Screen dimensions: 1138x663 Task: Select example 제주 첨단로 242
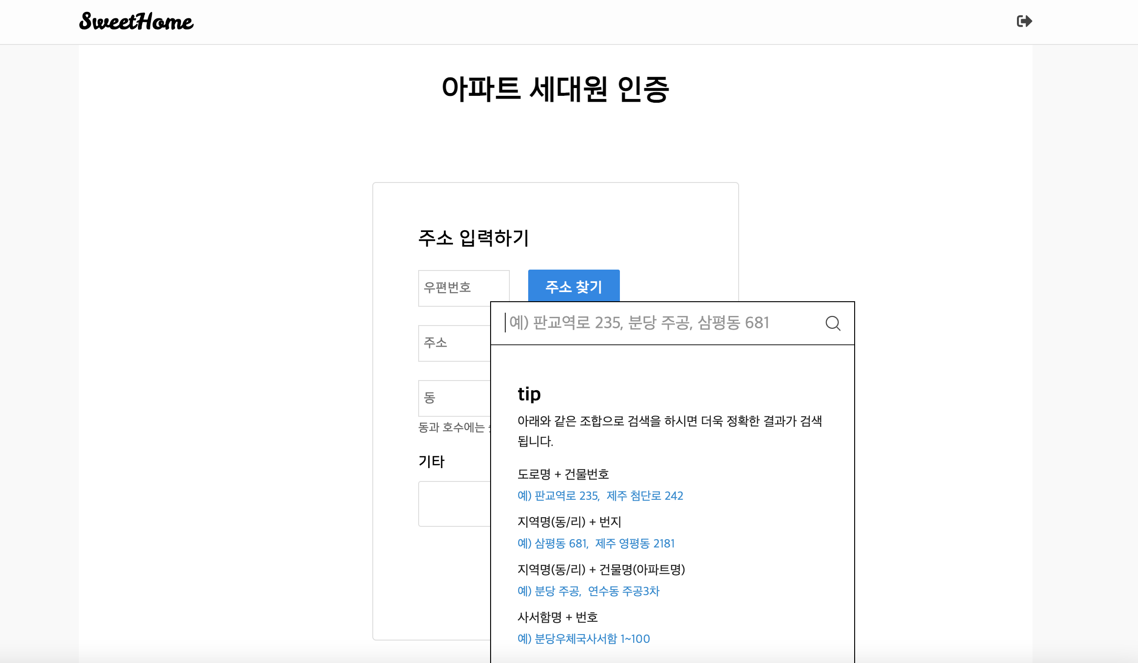pos(645,496)
